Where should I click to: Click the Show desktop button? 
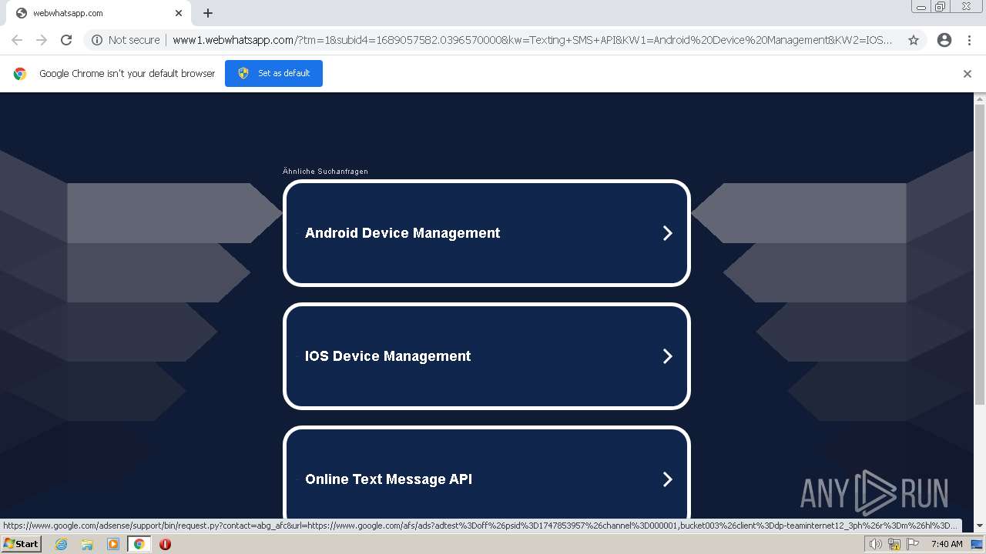point(978,544)
